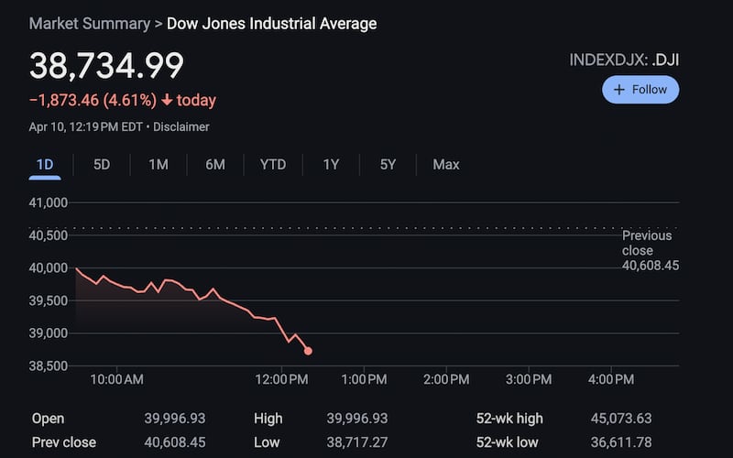
Task: View the 1Y chart range
Action: (331, 165)
